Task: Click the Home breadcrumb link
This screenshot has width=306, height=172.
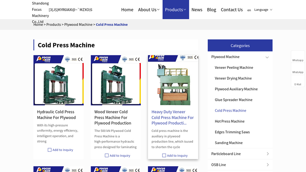Action: [x=38, y=24]
